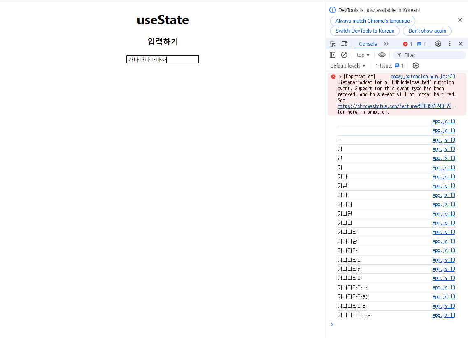
Task: Open the DevTools customization three-dot menu
Action: pos(450,44)
